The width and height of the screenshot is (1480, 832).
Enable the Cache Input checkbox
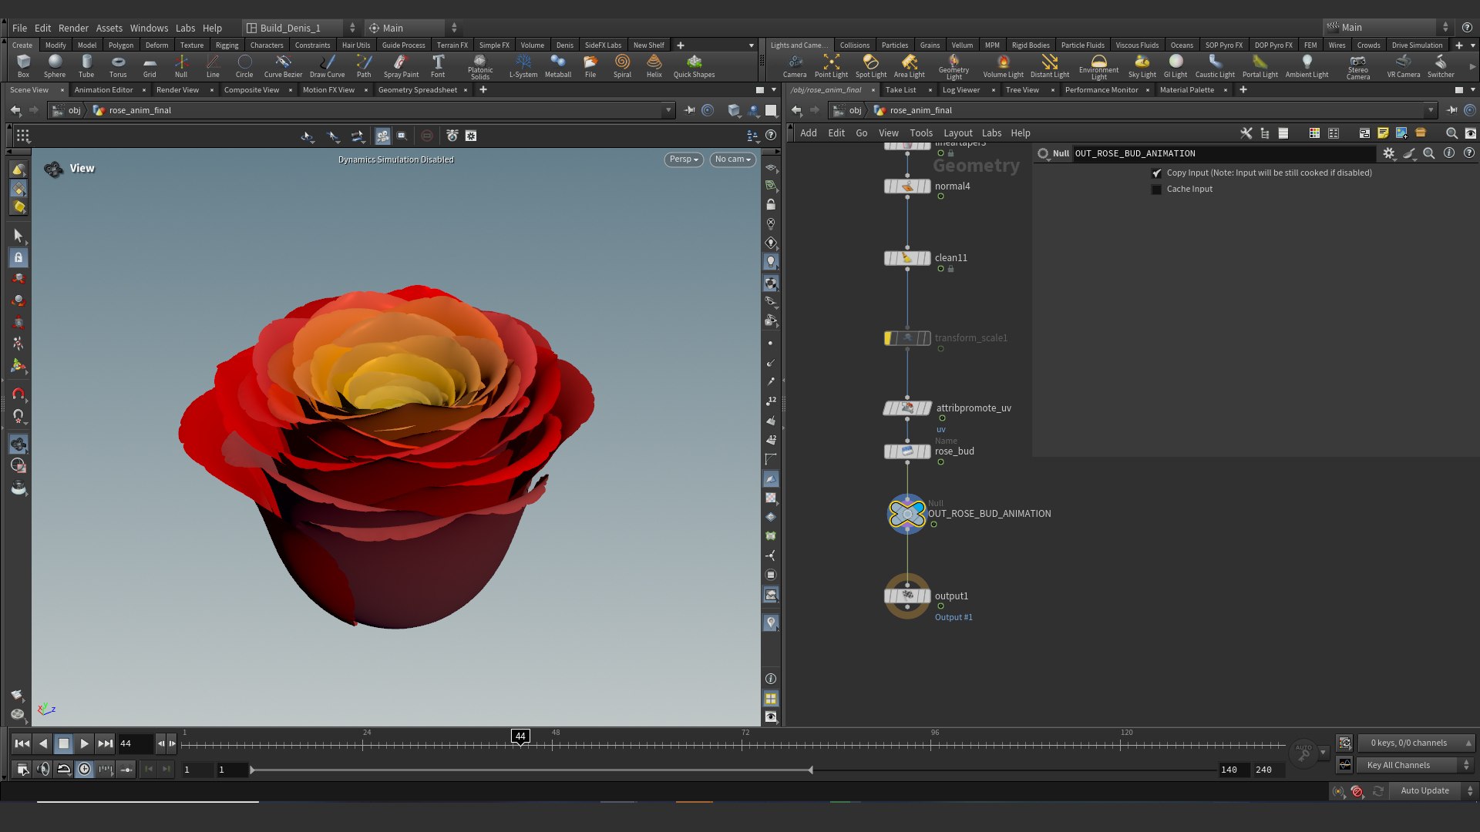click(x=1156, y=190)
